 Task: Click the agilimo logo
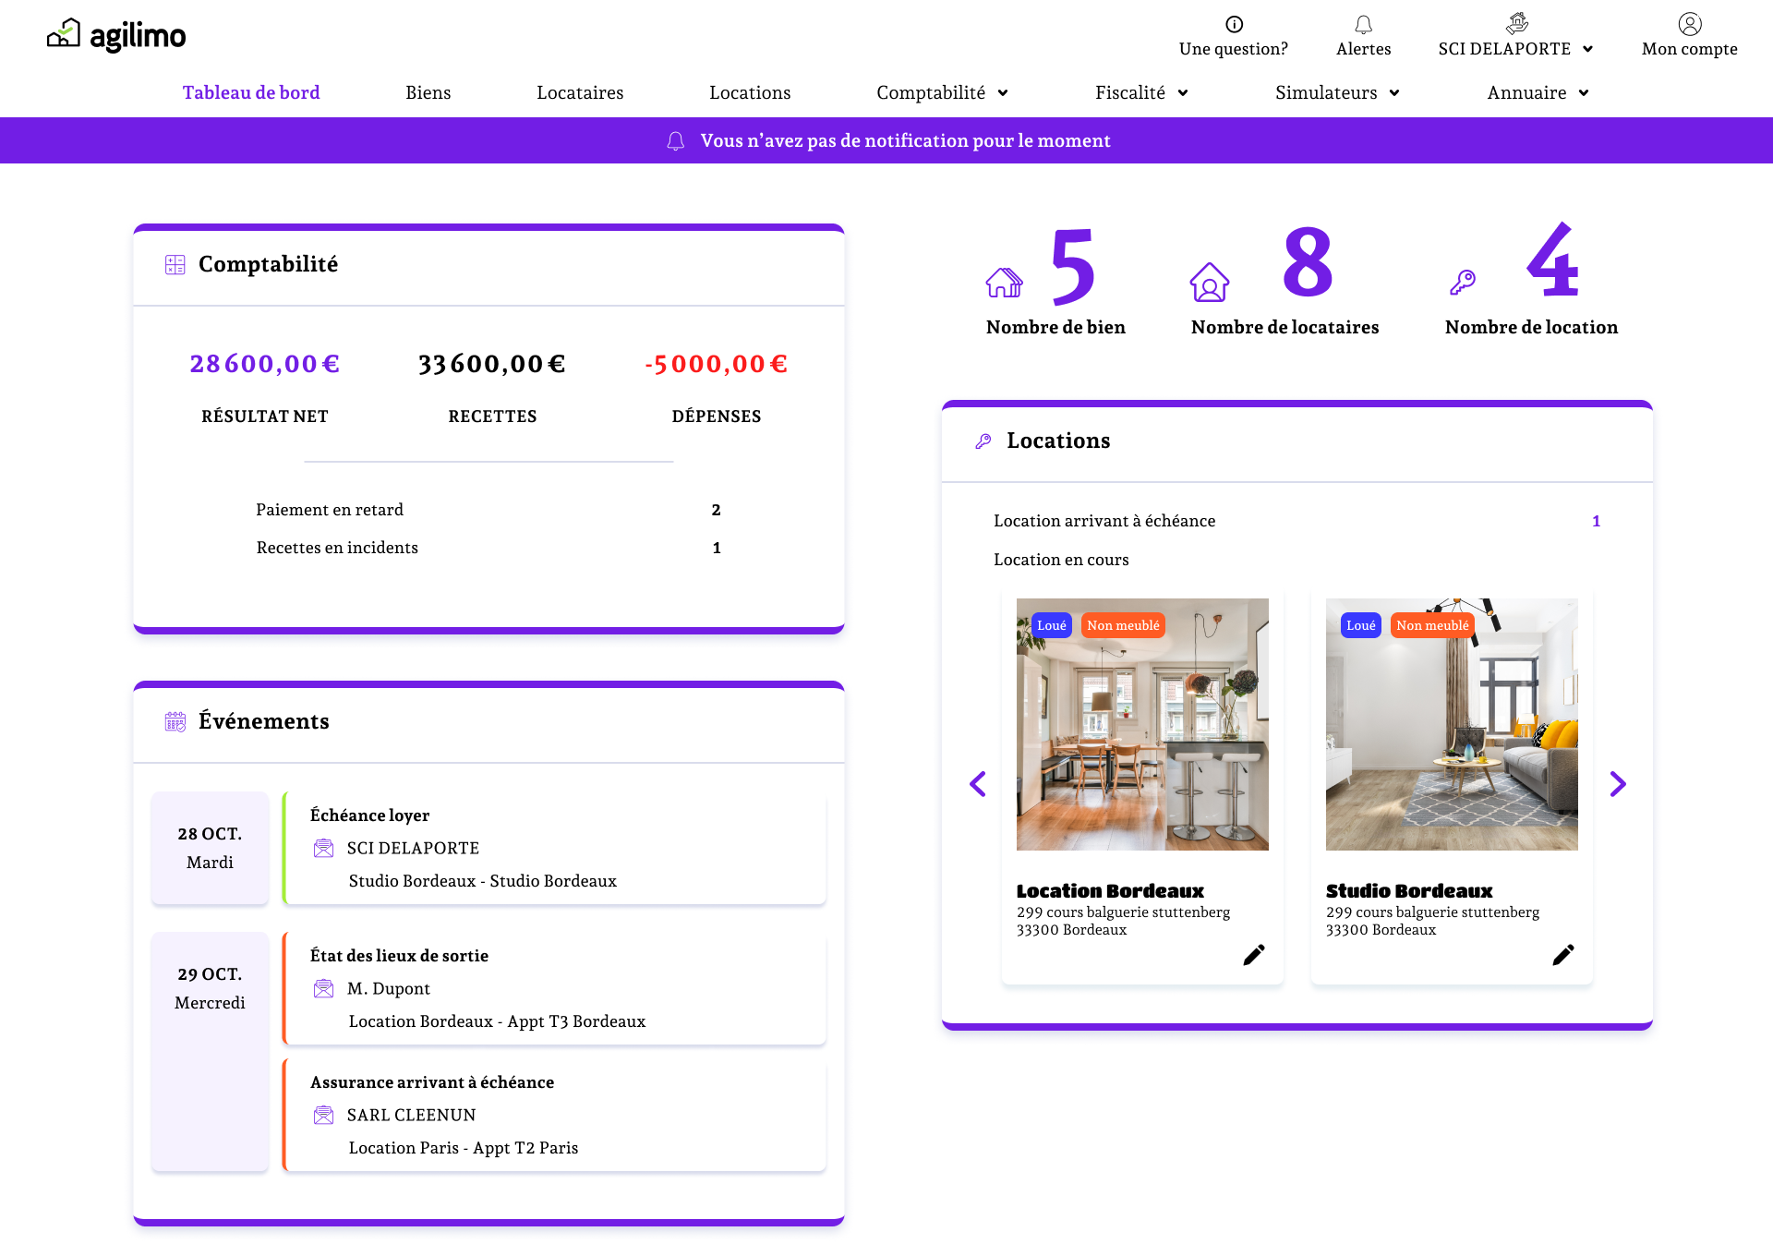click(x=116, y=35)
